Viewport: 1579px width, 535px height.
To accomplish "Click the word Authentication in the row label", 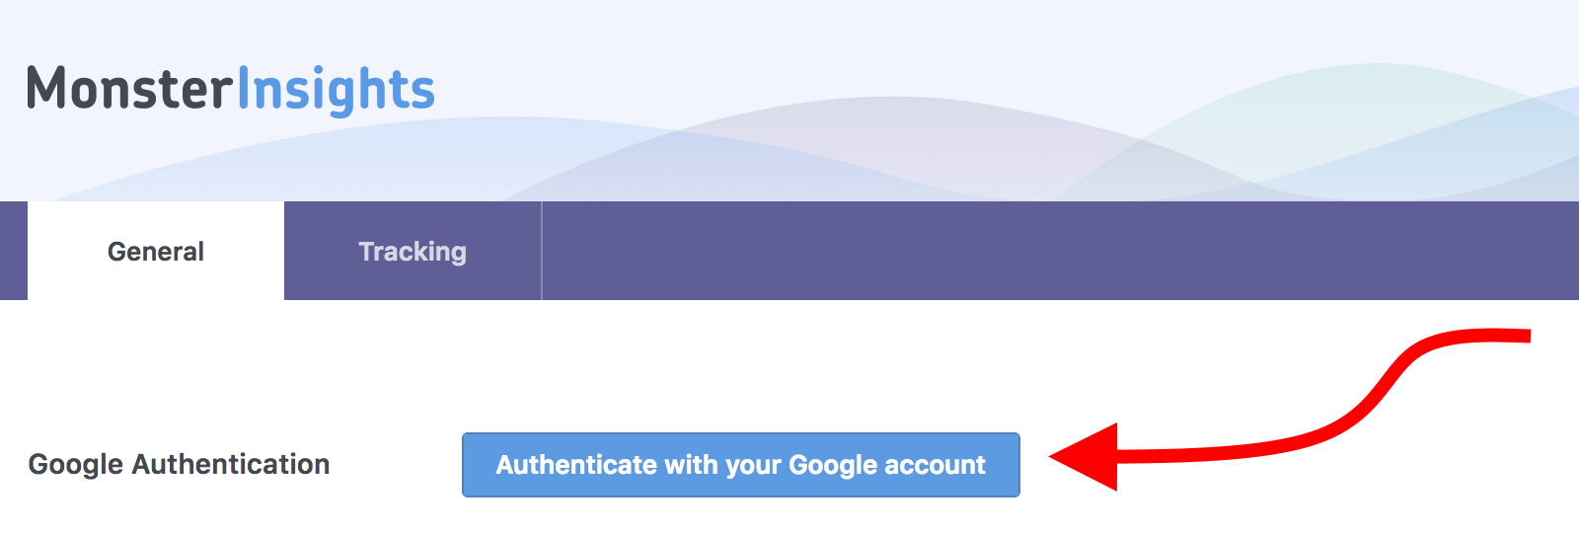I will coord(231,464).
